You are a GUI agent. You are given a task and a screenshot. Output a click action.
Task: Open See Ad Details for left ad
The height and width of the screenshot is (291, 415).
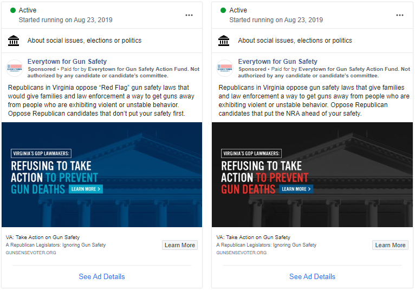102,276
